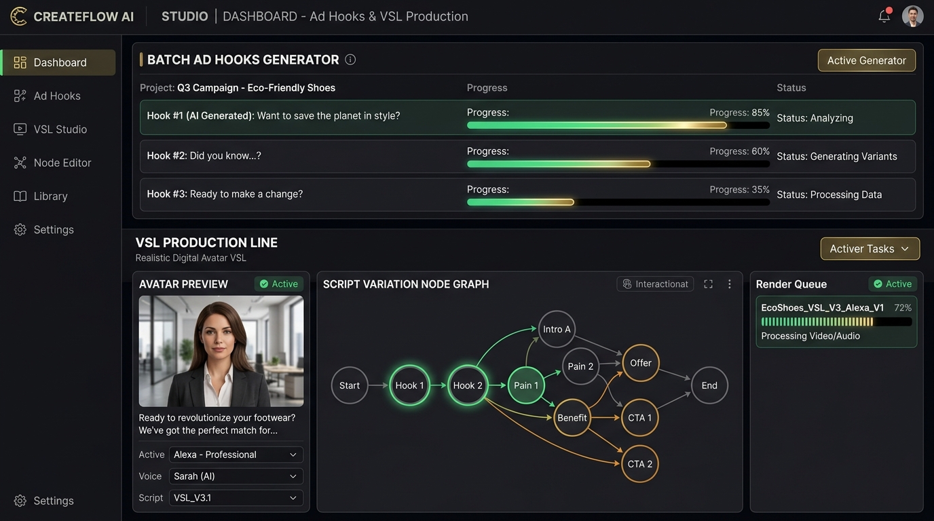
Task: Select the CTA 2 node in graph
Action: [640, 464]
